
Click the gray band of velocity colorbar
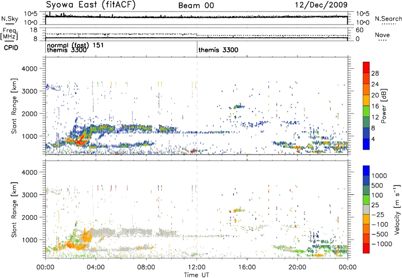click(x=366, y=209)
